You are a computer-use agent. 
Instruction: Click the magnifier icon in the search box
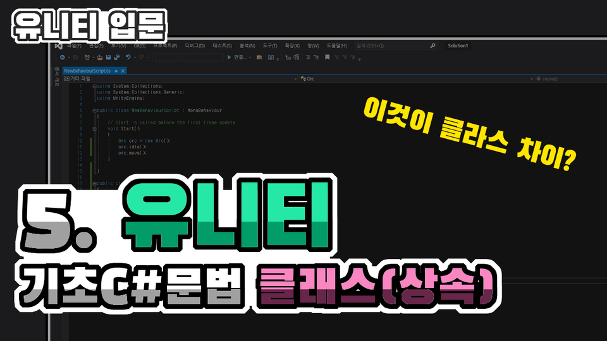click(432, 45)
